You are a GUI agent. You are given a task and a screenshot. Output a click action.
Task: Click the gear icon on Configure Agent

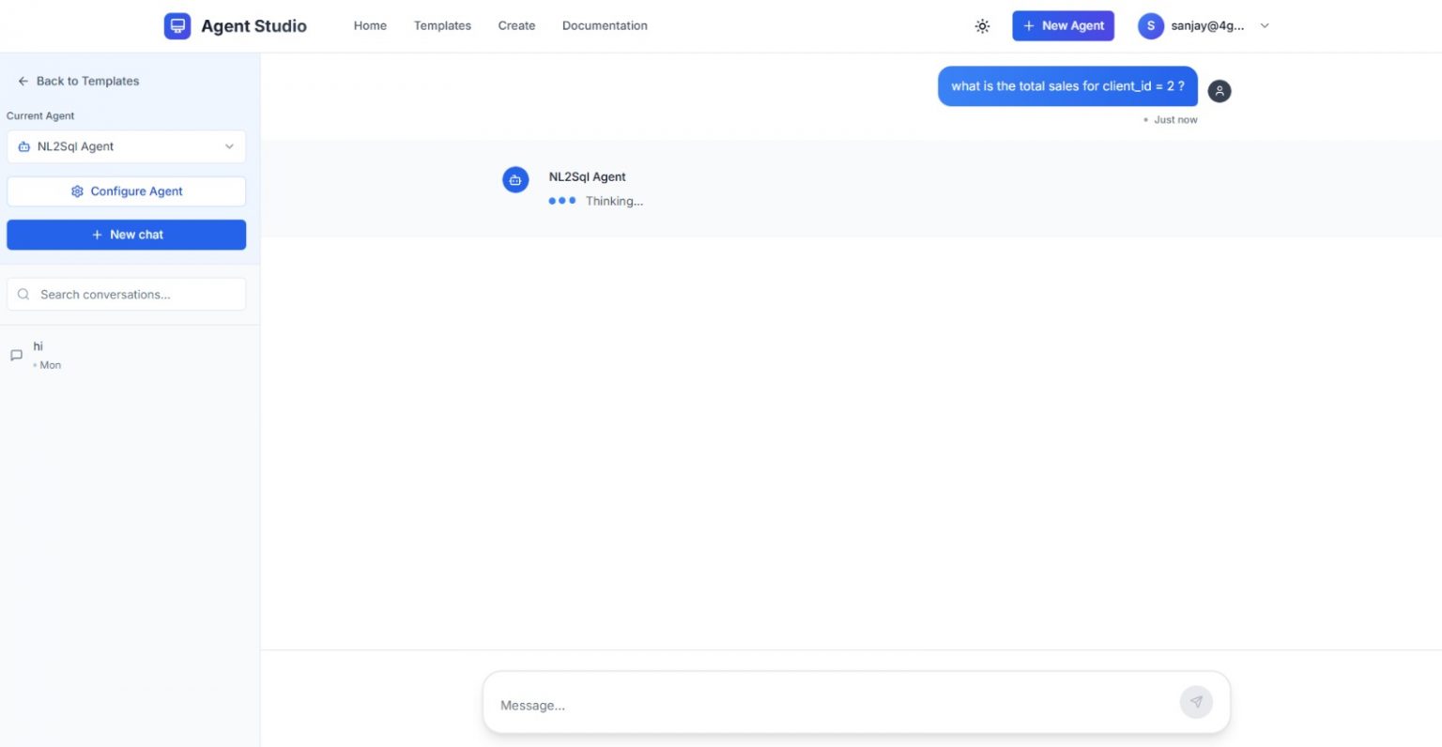77,191
